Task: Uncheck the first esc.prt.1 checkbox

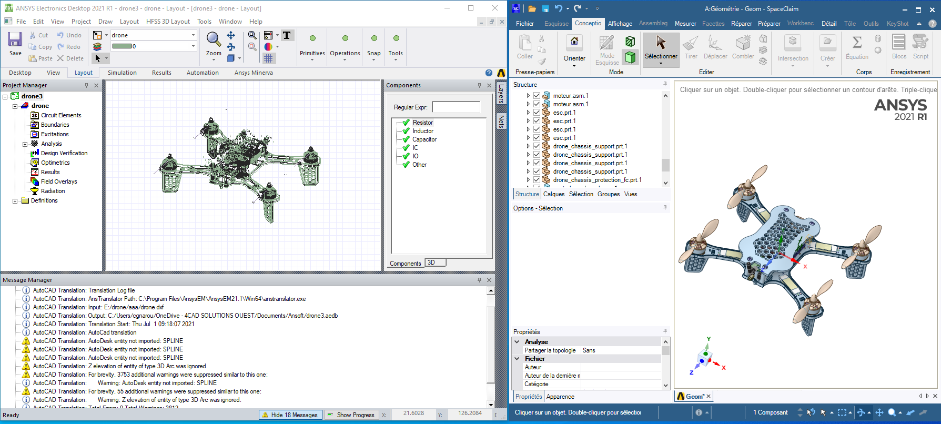Action: pyautogui.click(x=537, y=113)
